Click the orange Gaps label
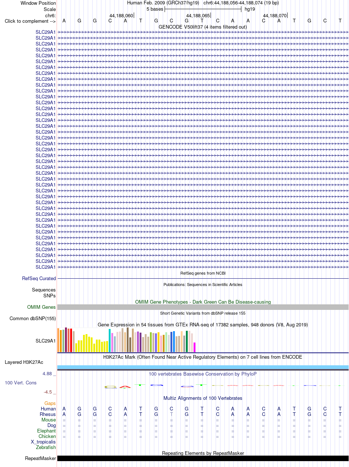The image size is (349, 467). click(50, 403)
